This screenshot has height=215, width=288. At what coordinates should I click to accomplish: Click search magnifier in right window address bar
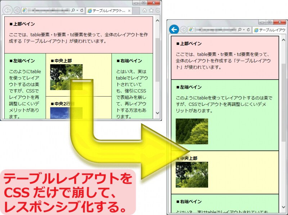(239, 29)
